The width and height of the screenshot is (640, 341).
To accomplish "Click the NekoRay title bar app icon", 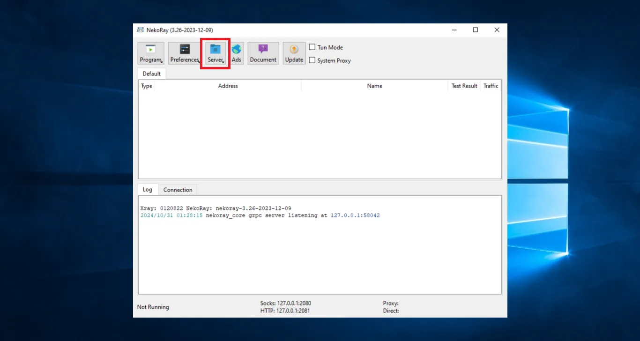I will tap(140, 30).
